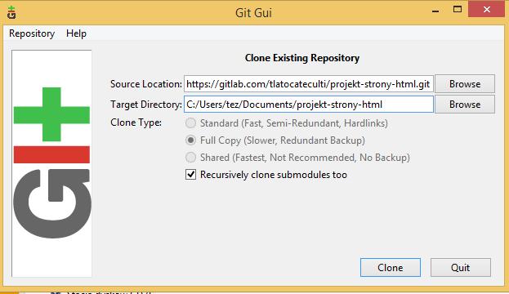This screenshot has height=294, width=509.
Task: Browse for the Source Location
Action: [x=465, y=84]
